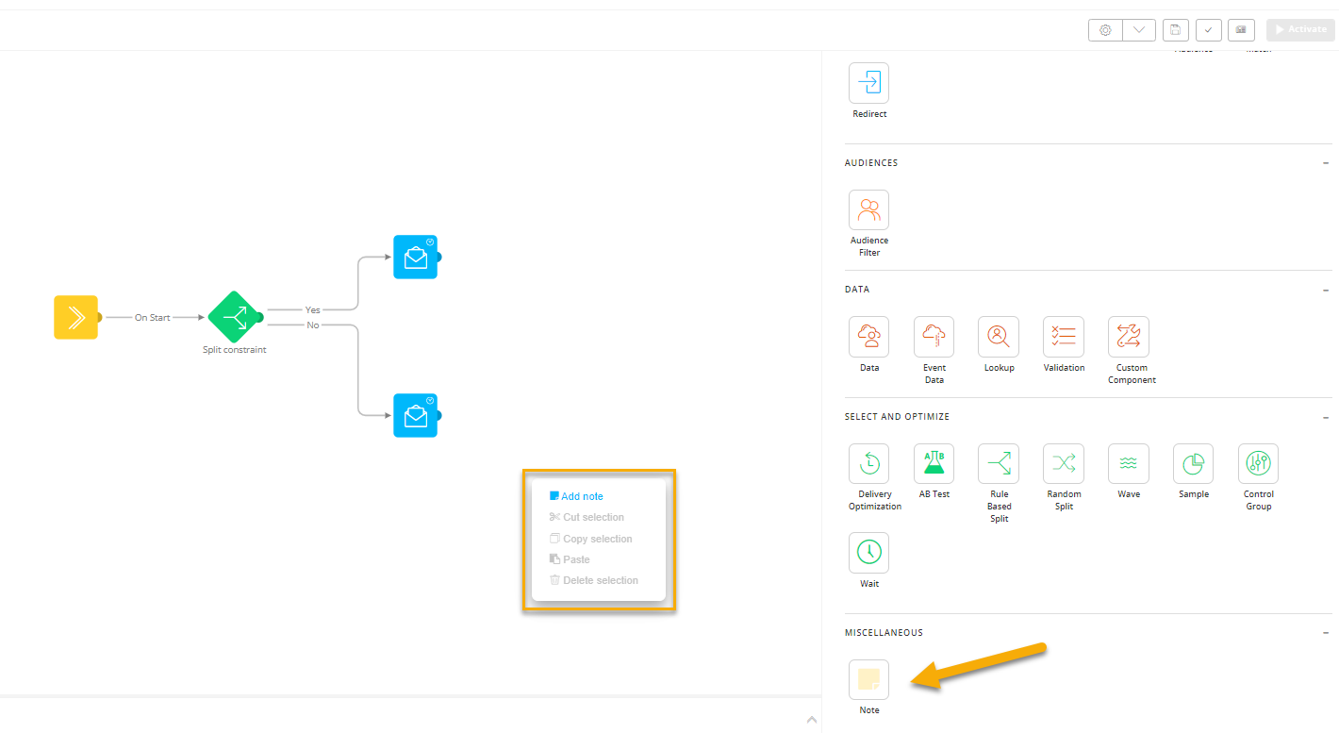Click the validate checkmark toolbar button
The image size is (1339, 733).
(1209, 30)
